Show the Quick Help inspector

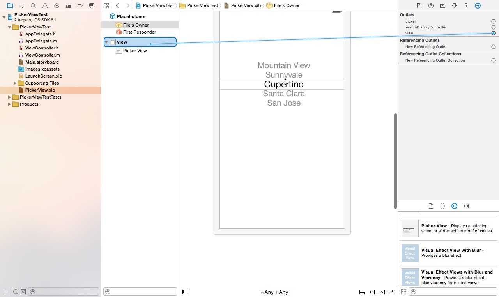click(x=431, y=5)
